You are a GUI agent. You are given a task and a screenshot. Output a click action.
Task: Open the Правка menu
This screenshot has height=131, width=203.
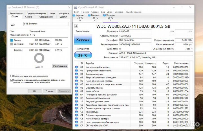coord(85,12)
